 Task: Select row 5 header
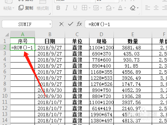[5, 66]
